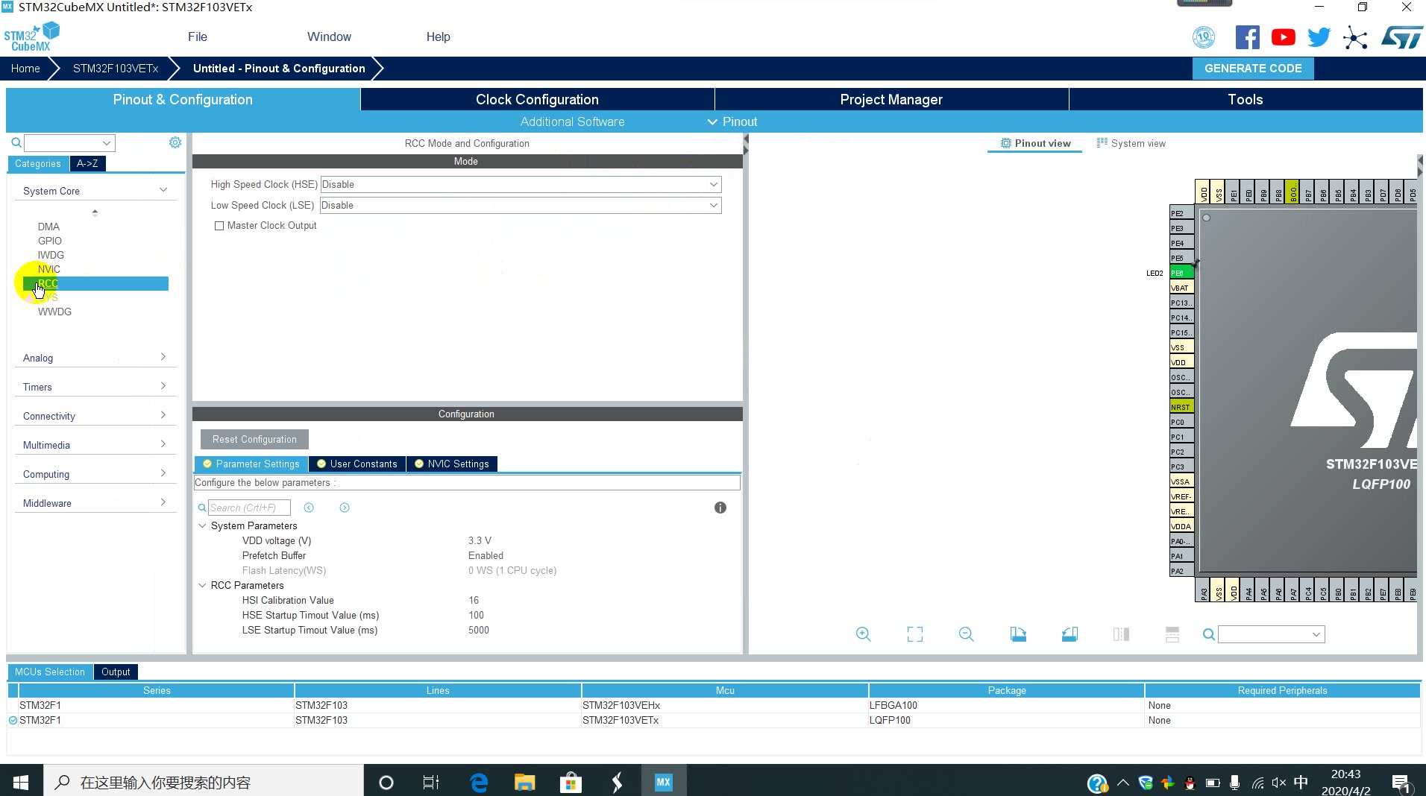Switch to the A->Z list tab

pyautogui.click(x=87, y=163)
